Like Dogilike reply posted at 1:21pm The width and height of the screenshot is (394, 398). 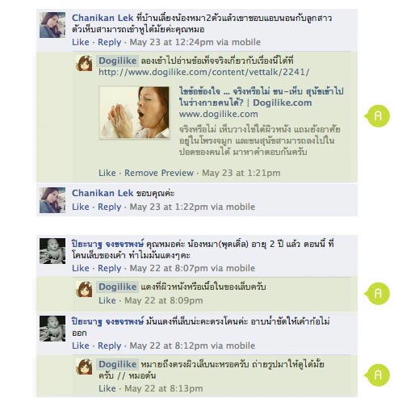click(107, 173)
